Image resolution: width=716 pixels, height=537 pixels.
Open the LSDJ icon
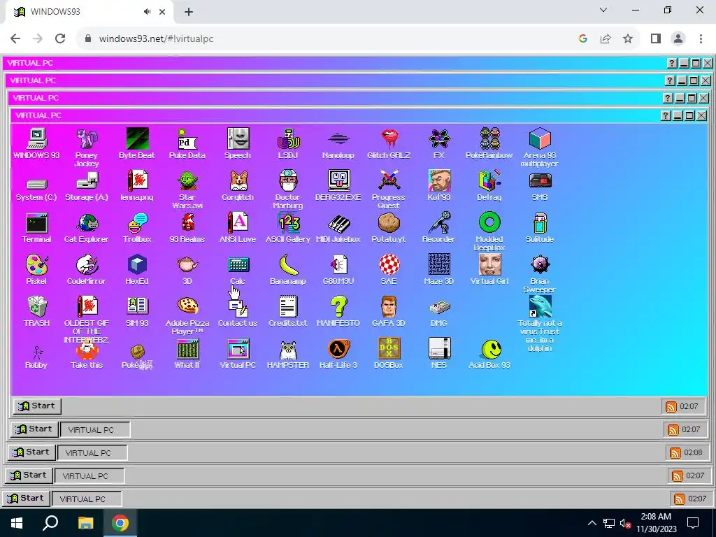[x=288, y=143]
